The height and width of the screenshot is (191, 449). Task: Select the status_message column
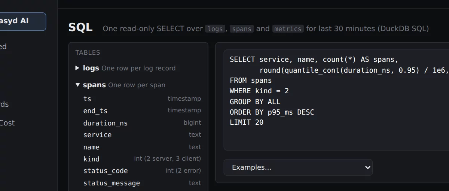tap(142, 183)
